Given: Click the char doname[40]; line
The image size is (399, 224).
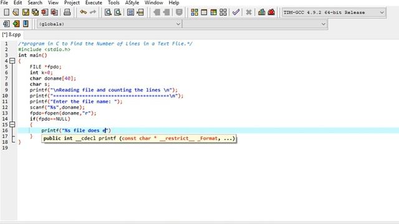Looking at the screenshot, I should (x=52, y=78).
